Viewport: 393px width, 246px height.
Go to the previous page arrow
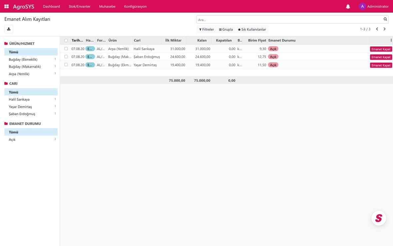(377, 29)
